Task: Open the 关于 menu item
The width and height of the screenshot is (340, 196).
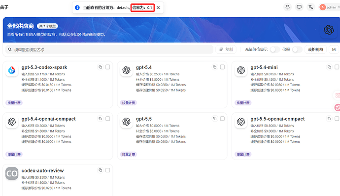Action: [4, 7]
